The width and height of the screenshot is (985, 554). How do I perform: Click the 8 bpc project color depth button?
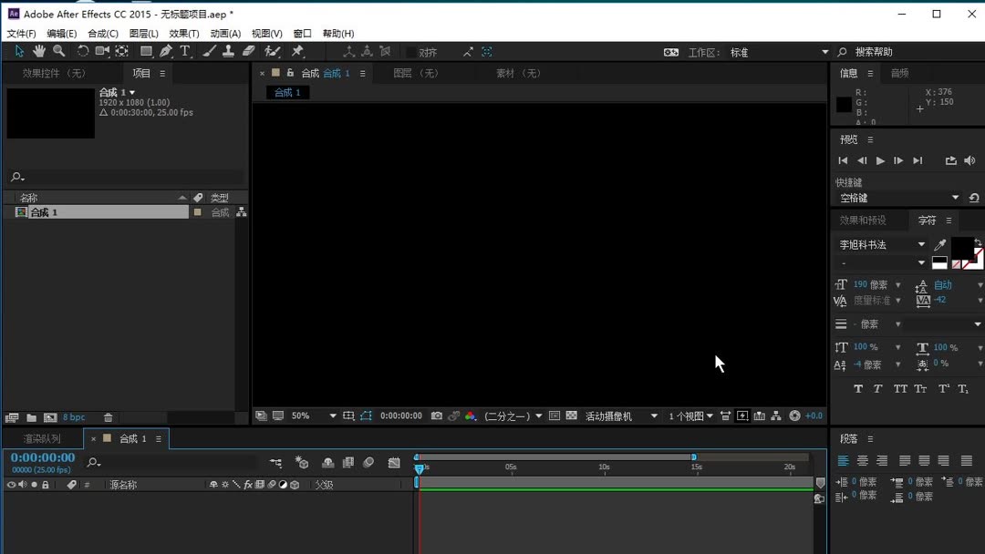coord(74,416)
